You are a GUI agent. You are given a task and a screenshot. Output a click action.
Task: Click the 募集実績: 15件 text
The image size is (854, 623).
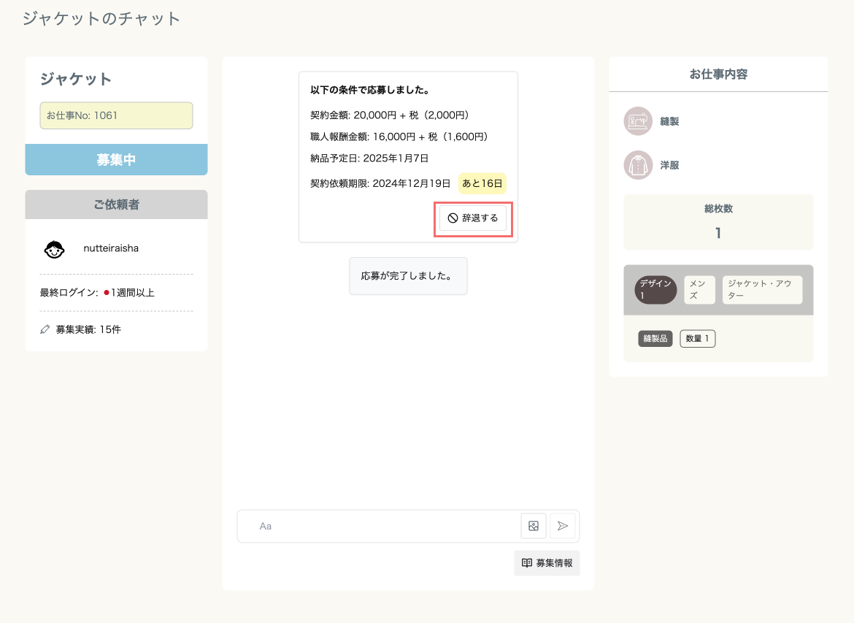tap(88, 329)
